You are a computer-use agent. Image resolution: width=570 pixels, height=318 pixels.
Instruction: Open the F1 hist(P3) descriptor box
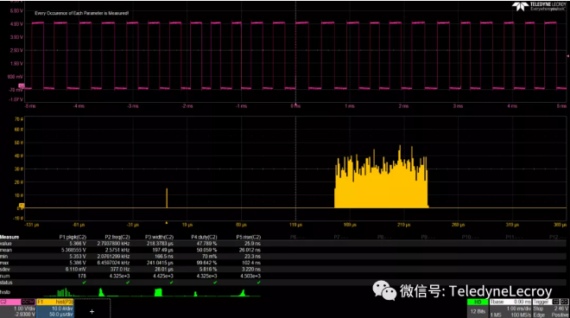click(55, 308)
